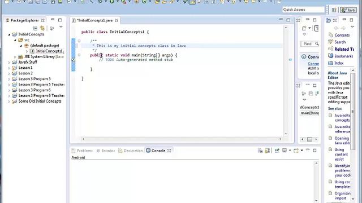Open Display Selected Console dropdown arrow
This screenshot has width=362, height=203.
pos(290,151)
